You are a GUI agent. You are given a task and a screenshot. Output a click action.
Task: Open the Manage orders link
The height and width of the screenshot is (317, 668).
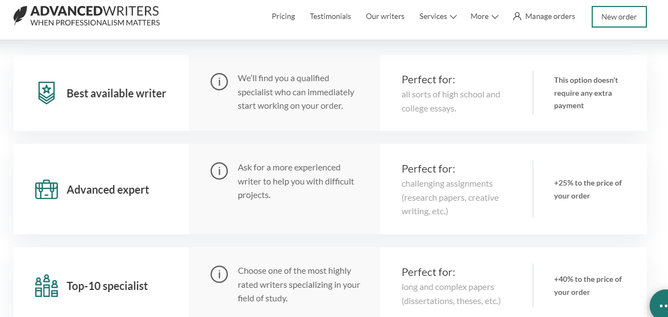click(550, 16)
